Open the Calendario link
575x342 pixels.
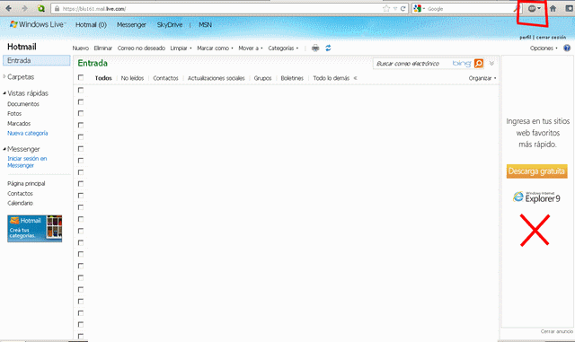20,203
